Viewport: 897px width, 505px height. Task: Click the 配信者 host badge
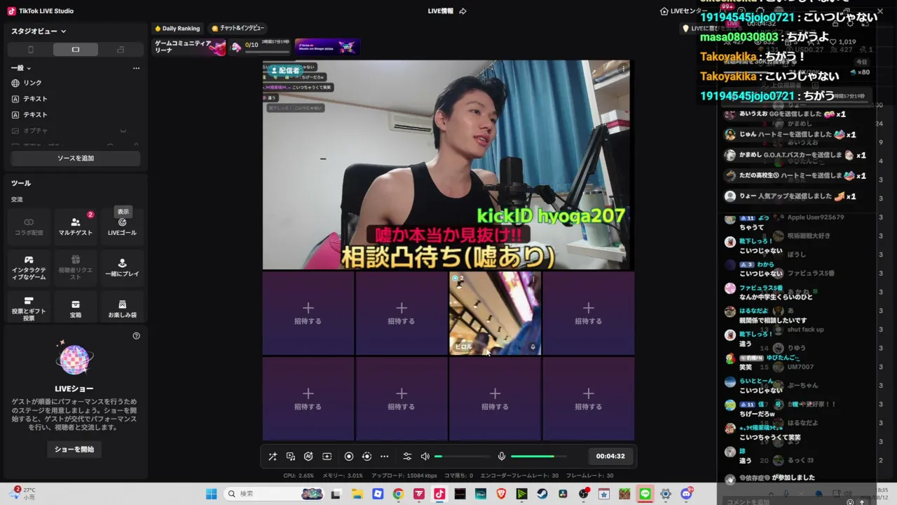(x=284, y=70)
